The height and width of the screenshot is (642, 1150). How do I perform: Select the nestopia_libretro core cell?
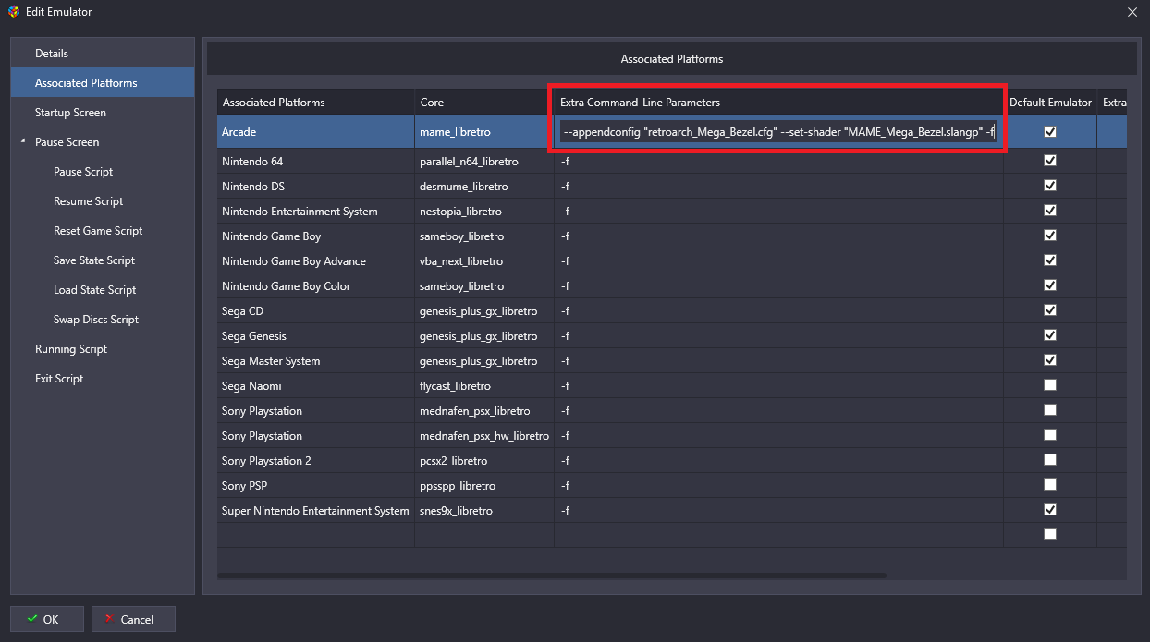click(x=484, y=212)
